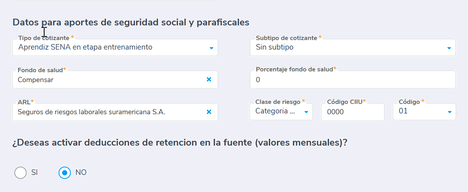Click the Subtipo de cotizante dropdown arrow
This screenshot has width=468, height=192.
click(x=449, y=48)
